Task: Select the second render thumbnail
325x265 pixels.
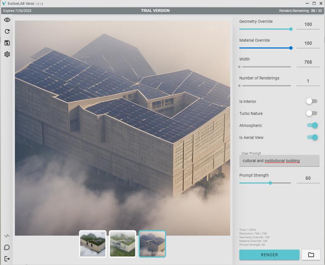Action: tap(122, 244)
